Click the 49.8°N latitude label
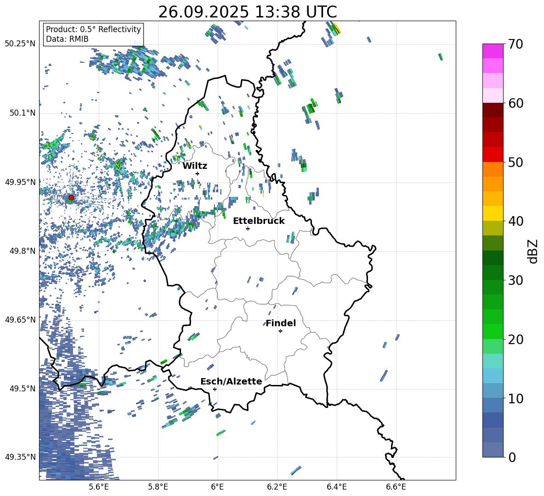 pos(23,251)
